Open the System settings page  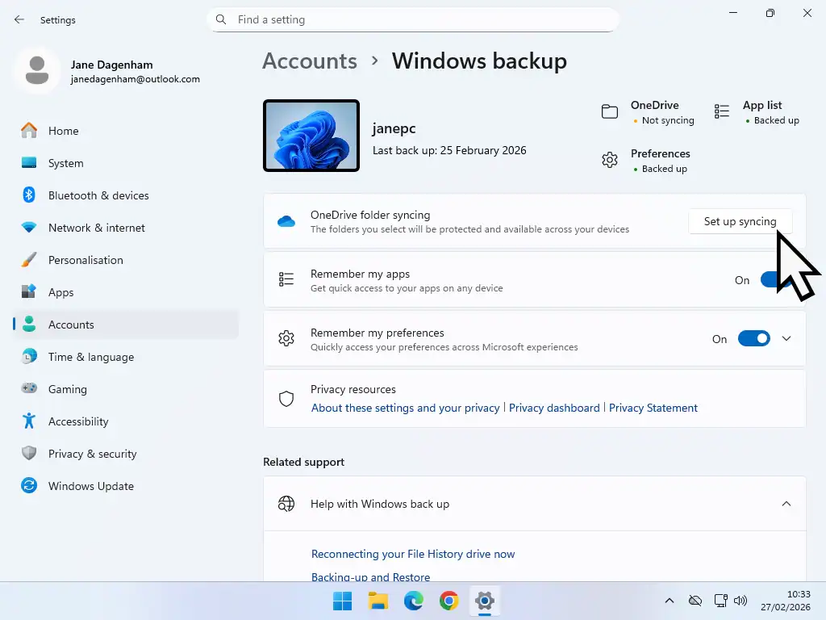click(65, 163)
